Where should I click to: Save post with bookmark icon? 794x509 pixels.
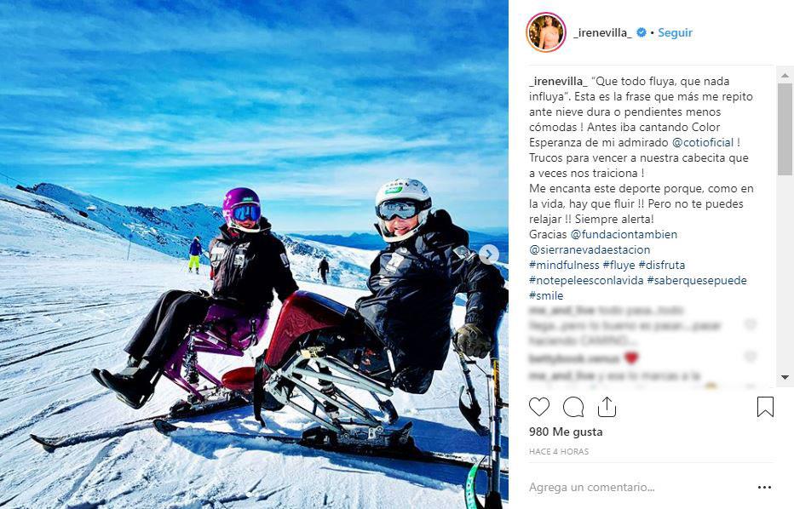tap(765, 407)
